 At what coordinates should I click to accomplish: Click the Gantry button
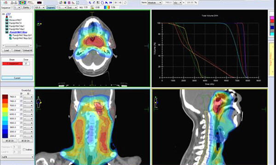pyautogui.click(x=26, y=7)
